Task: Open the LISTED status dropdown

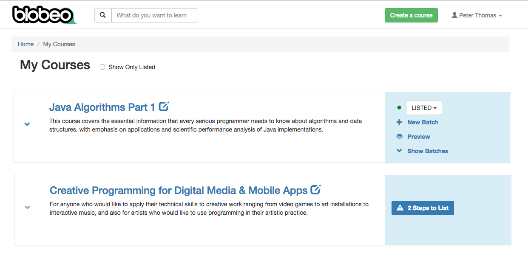Action: [x=424, y=108]
